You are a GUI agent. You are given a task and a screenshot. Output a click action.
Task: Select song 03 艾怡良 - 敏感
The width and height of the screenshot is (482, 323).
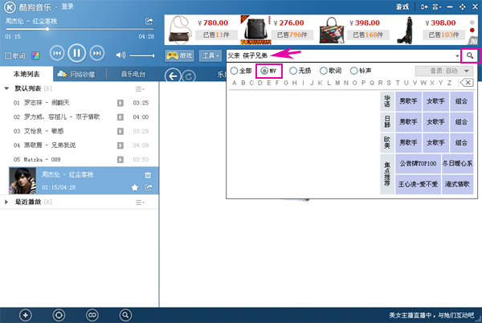(80, 131)
